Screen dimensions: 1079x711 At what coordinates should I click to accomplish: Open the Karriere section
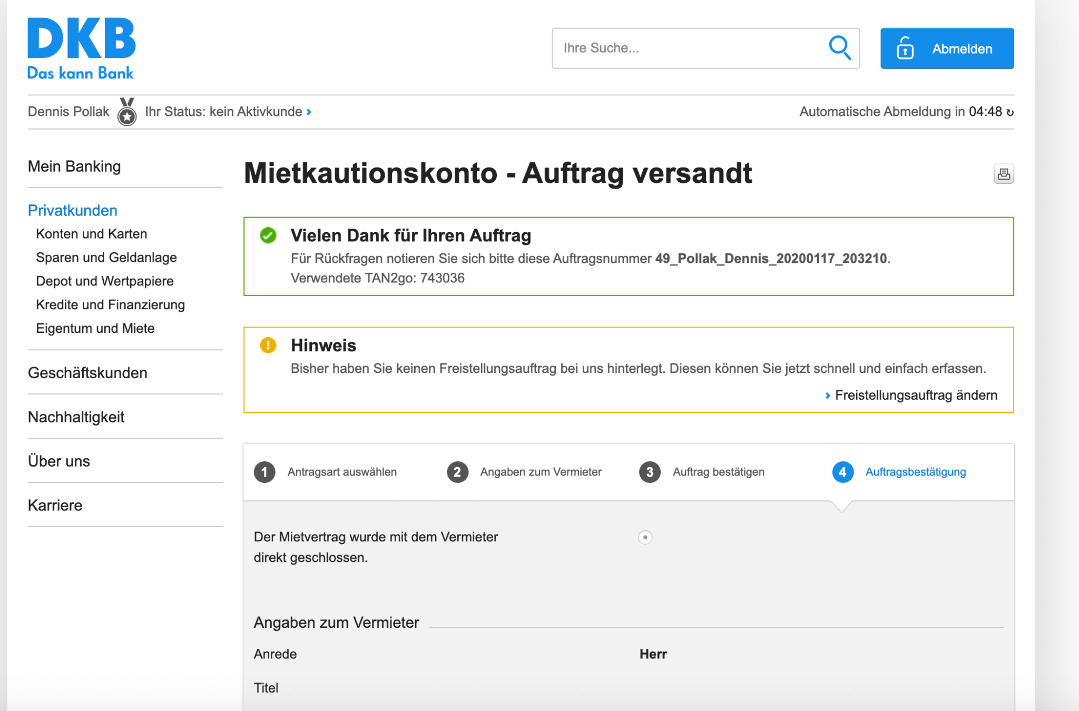[x=55, y=505]
